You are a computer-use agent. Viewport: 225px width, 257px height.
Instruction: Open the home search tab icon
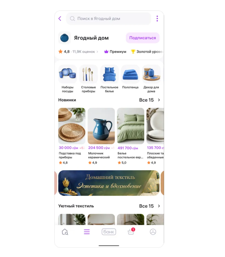point(65,232)
